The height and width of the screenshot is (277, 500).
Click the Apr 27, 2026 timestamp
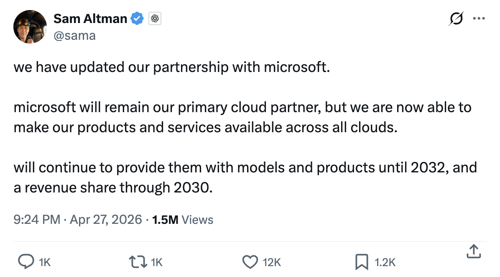click(106, 219)
